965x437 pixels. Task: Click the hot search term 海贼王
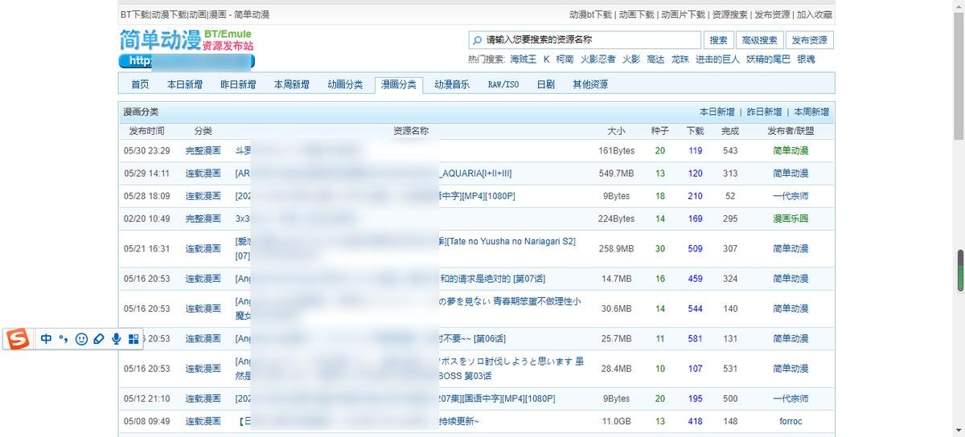[x=523, y=59]
